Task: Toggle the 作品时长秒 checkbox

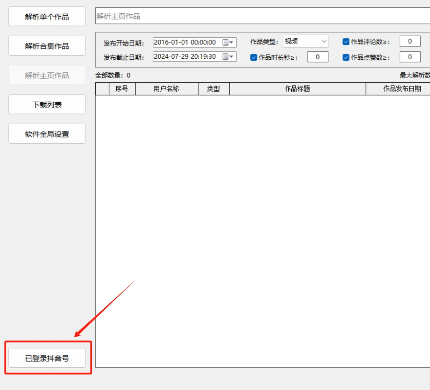Action: point(254,58)
